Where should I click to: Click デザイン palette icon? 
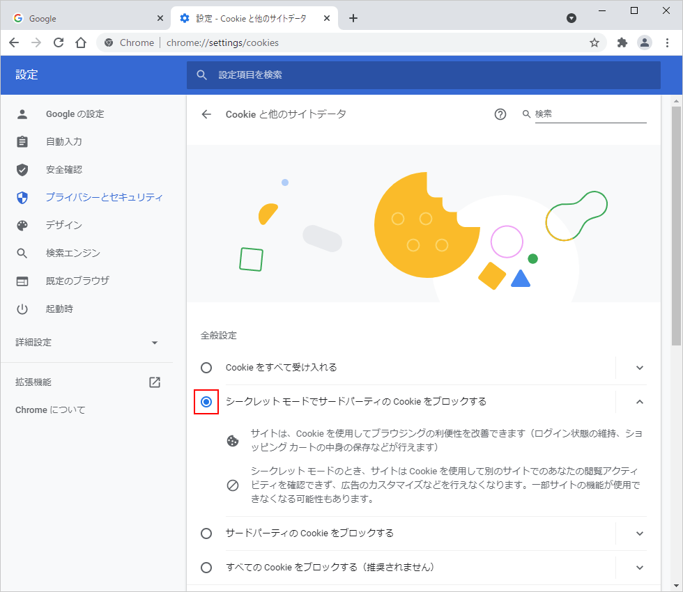tap(22, 226)
